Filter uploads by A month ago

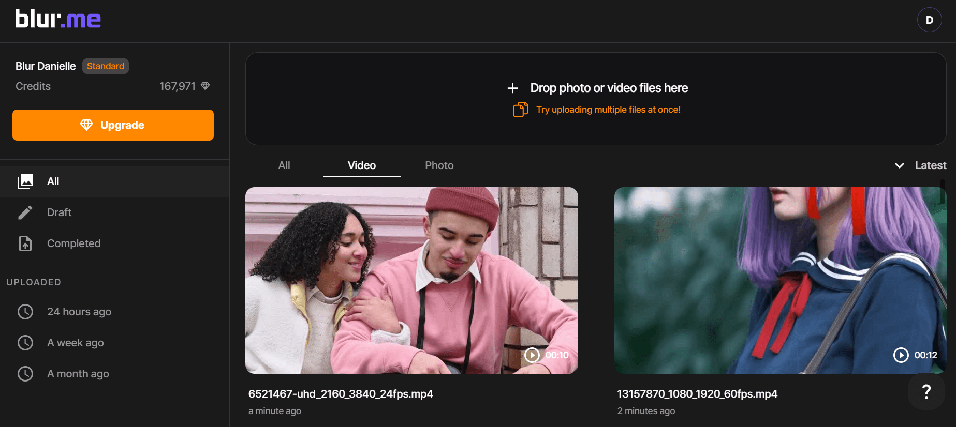tap(78, 374)
